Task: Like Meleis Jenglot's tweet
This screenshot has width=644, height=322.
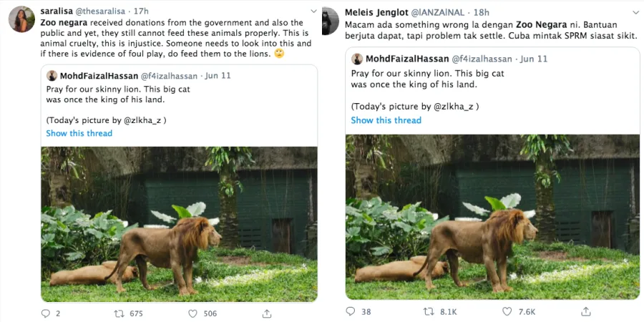Action: tap(507, 311)
